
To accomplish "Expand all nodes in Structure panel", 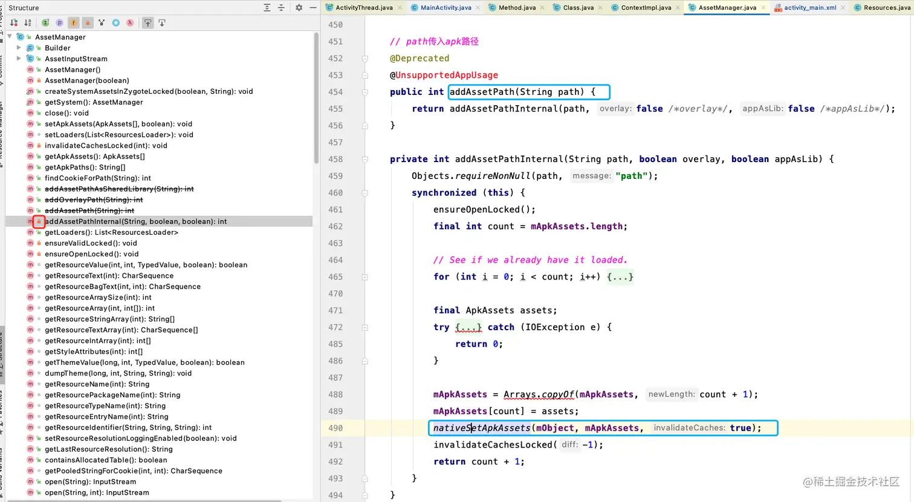I will click(267, 7).
